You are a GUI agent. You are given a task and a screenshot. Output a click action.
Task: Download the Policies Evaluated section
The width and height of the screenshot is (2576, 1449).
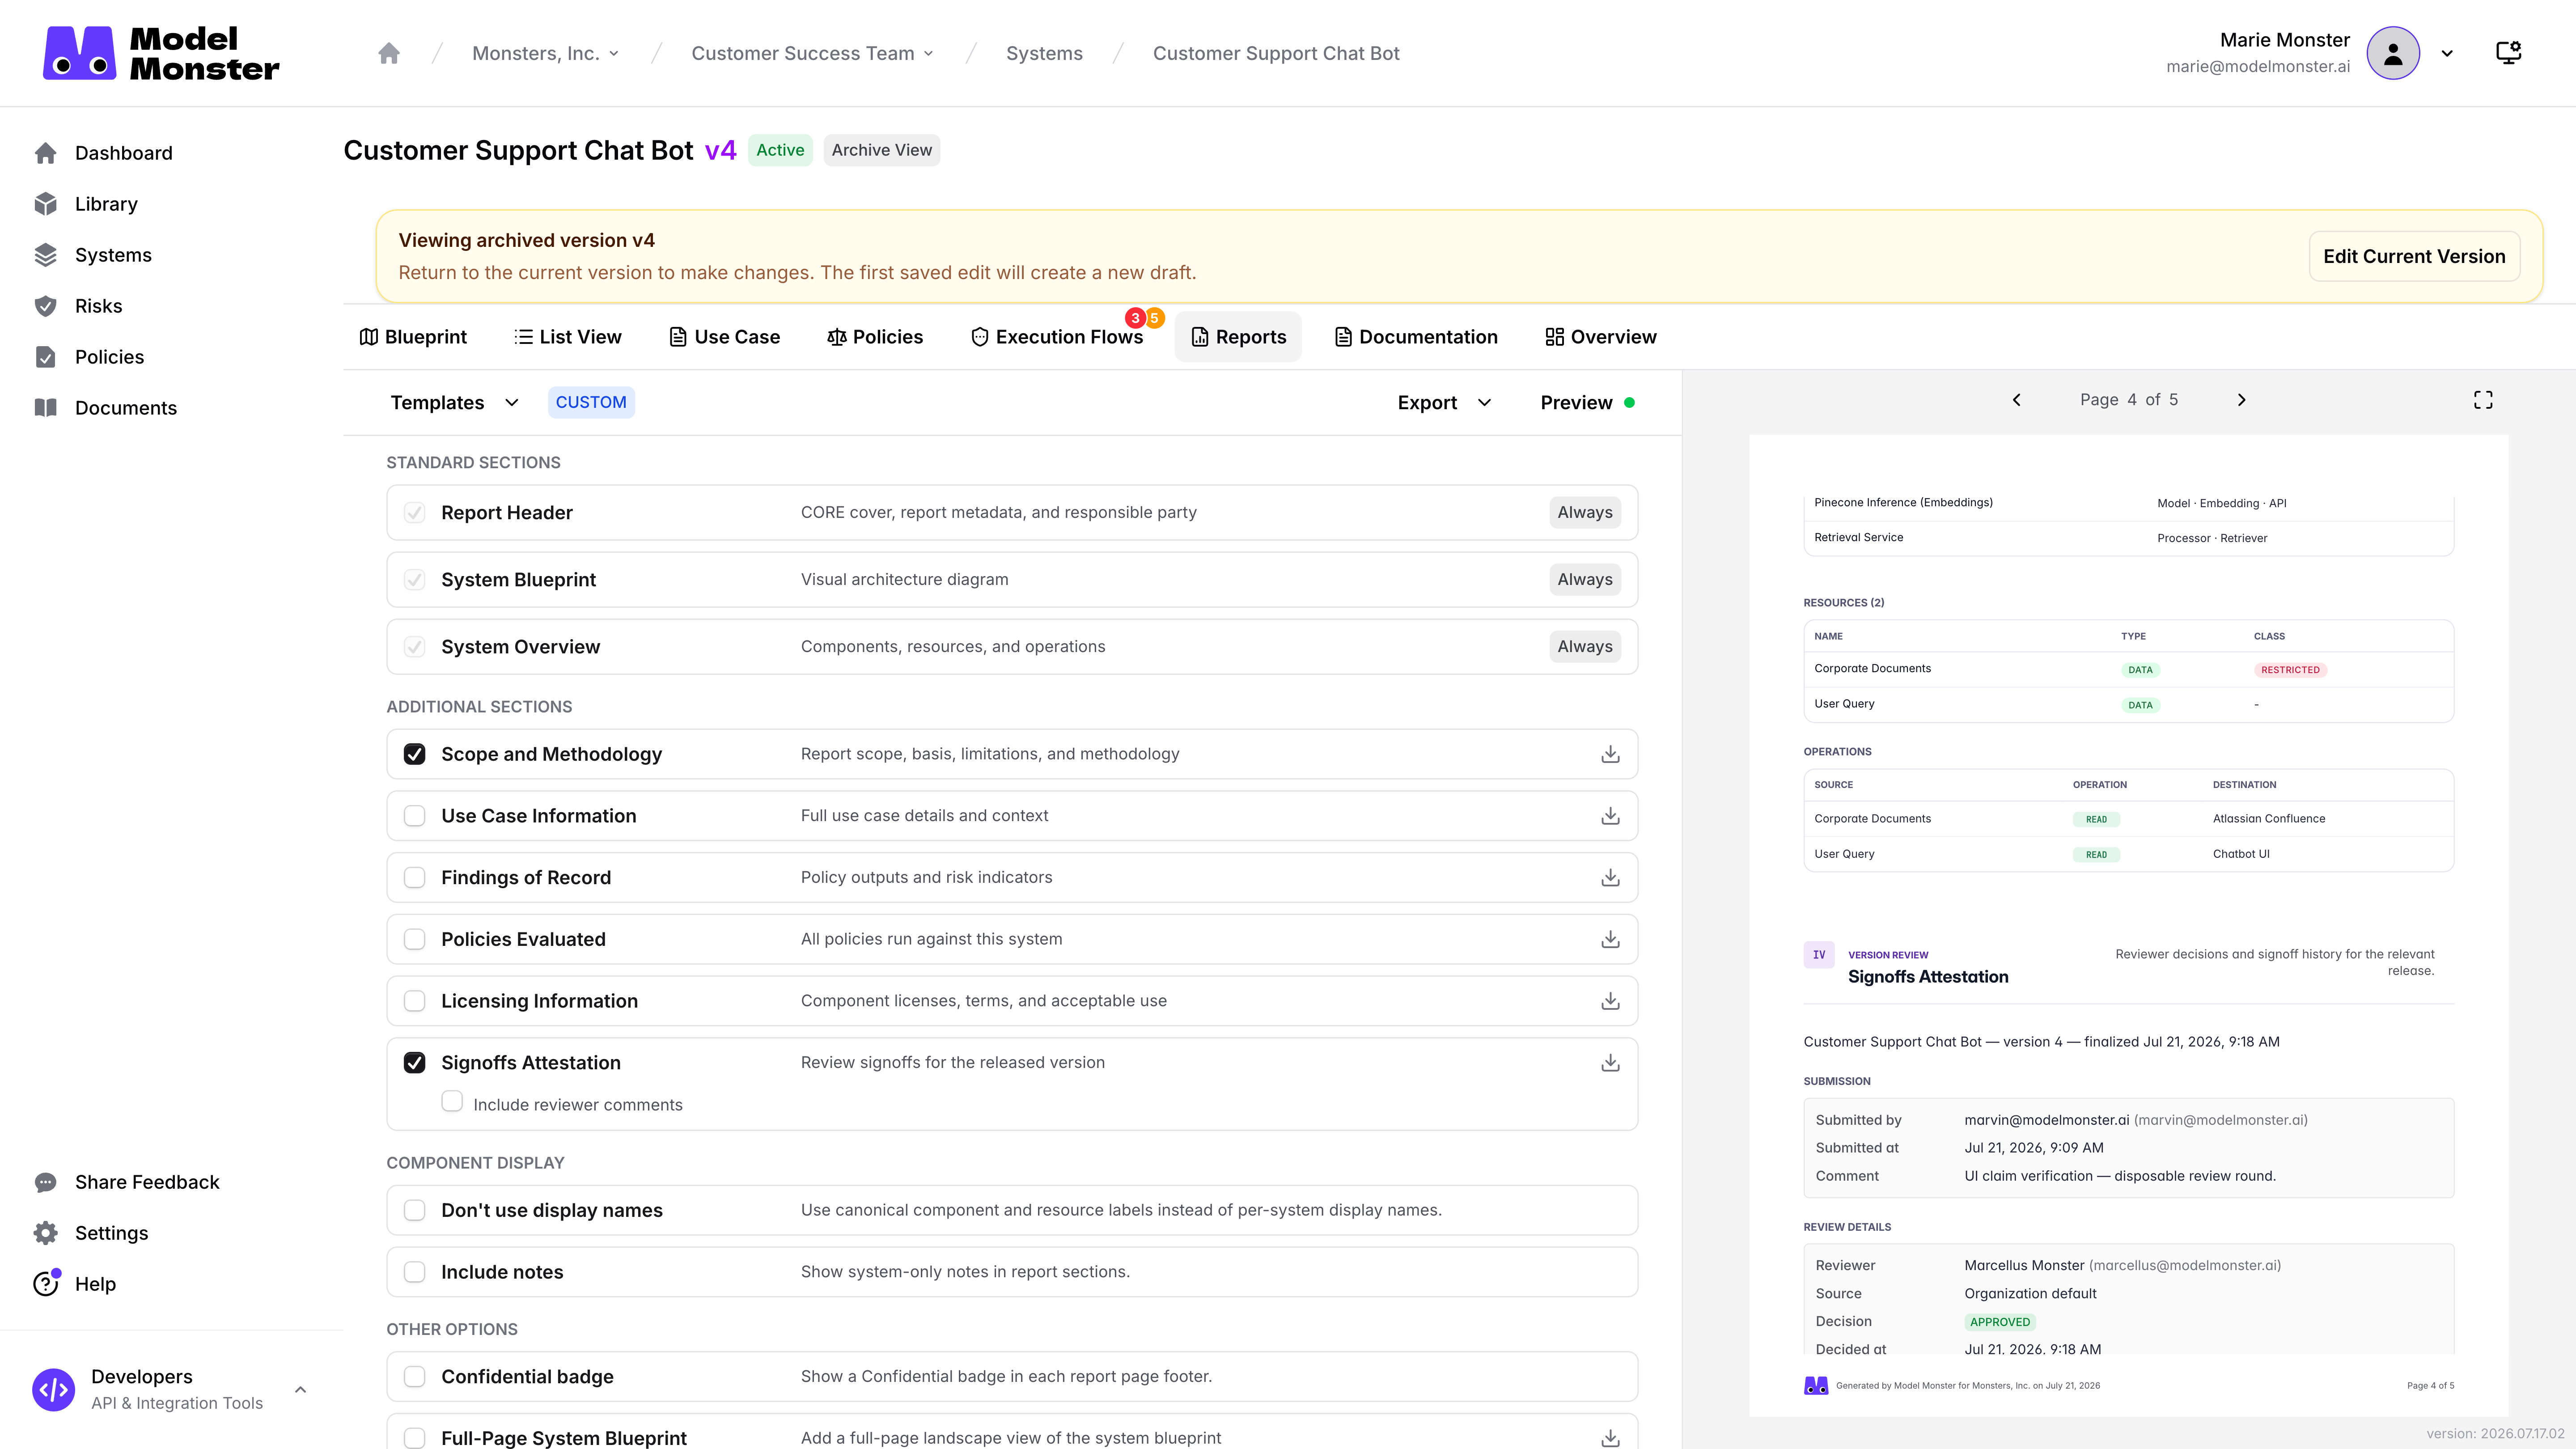pyautogui.click(x=1610, y=939)
